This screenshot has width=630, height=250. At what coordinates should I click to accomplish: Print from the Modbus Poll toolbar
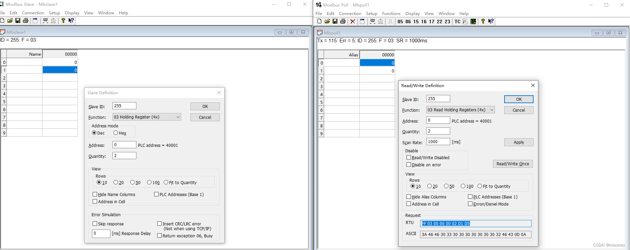[x=343, y=21]
